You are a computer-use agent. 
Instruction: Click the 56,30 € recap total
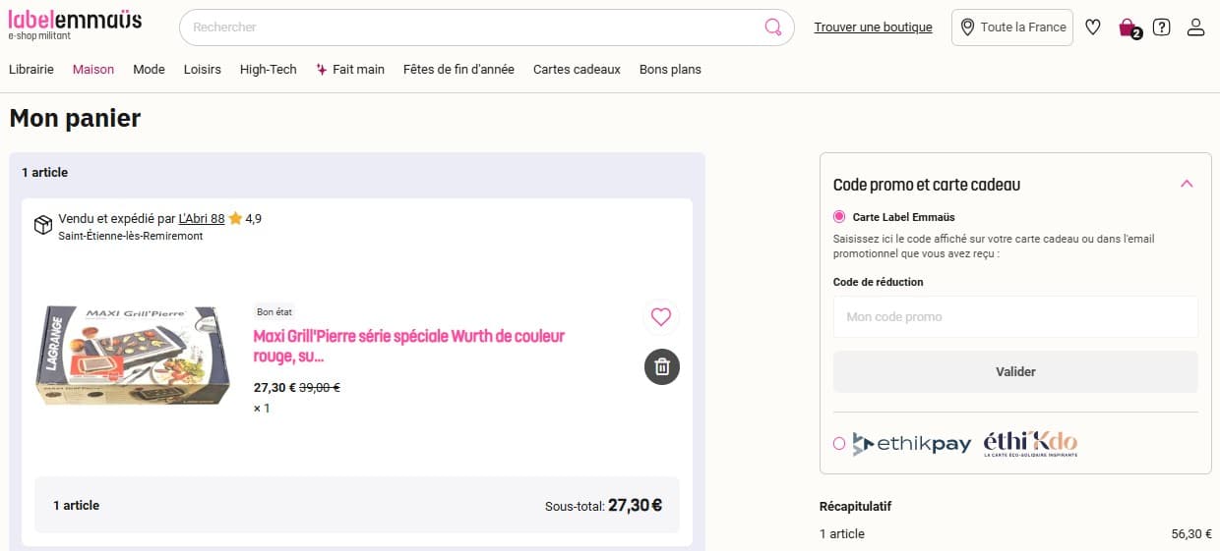[x=1191, y=534]
